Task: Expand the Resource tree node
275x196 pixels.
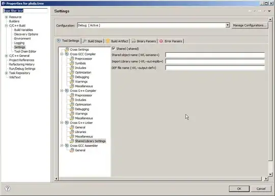Action: coord(6,17)
